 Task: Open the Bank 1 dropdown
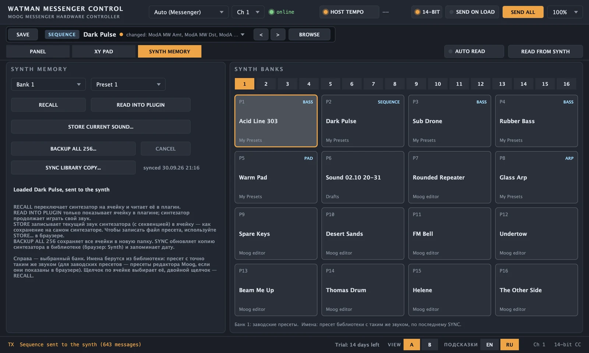coord(48,84)
